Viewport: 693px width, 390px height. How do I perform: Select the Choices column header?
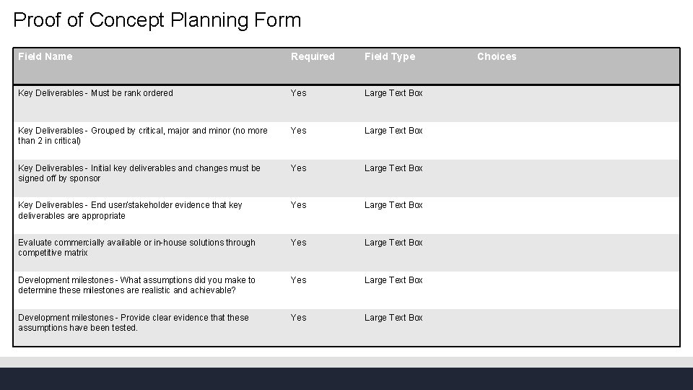click(497, 56)
